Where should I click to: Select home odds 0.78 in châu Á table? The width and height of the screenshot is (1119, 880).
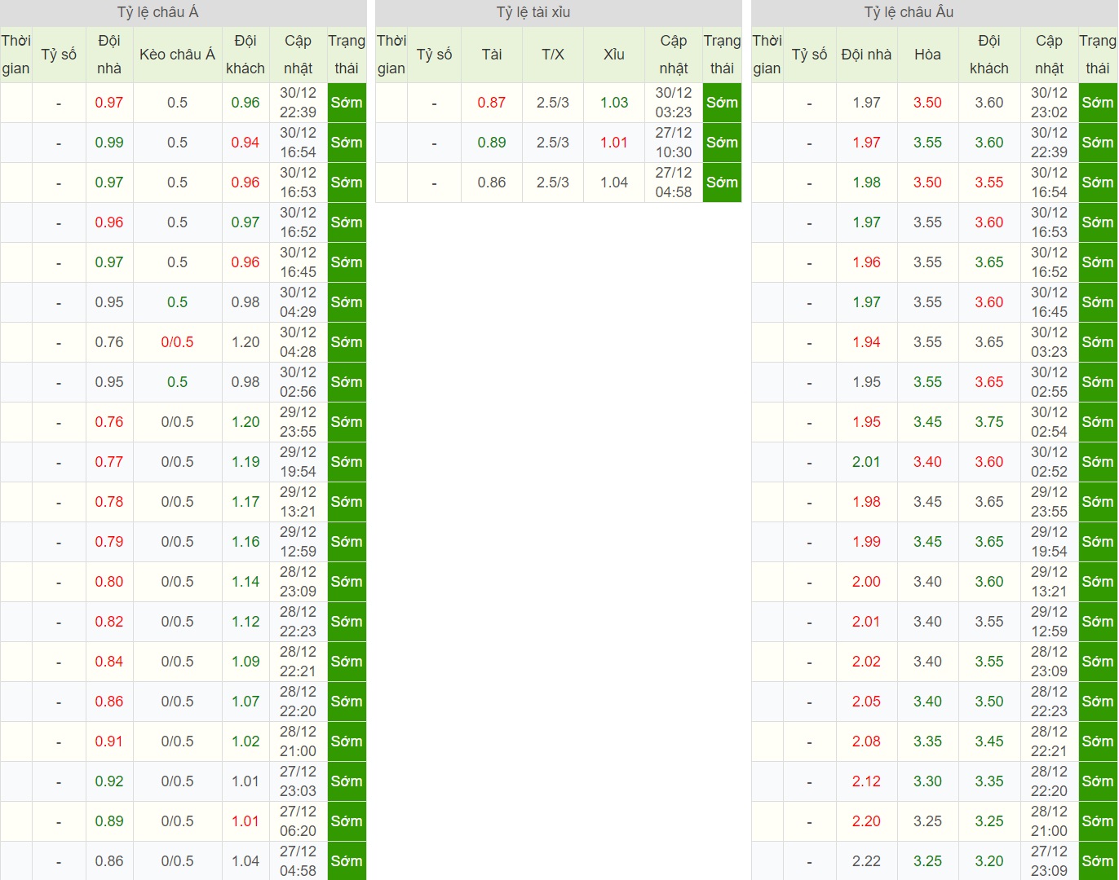click(x=109, y=502)
